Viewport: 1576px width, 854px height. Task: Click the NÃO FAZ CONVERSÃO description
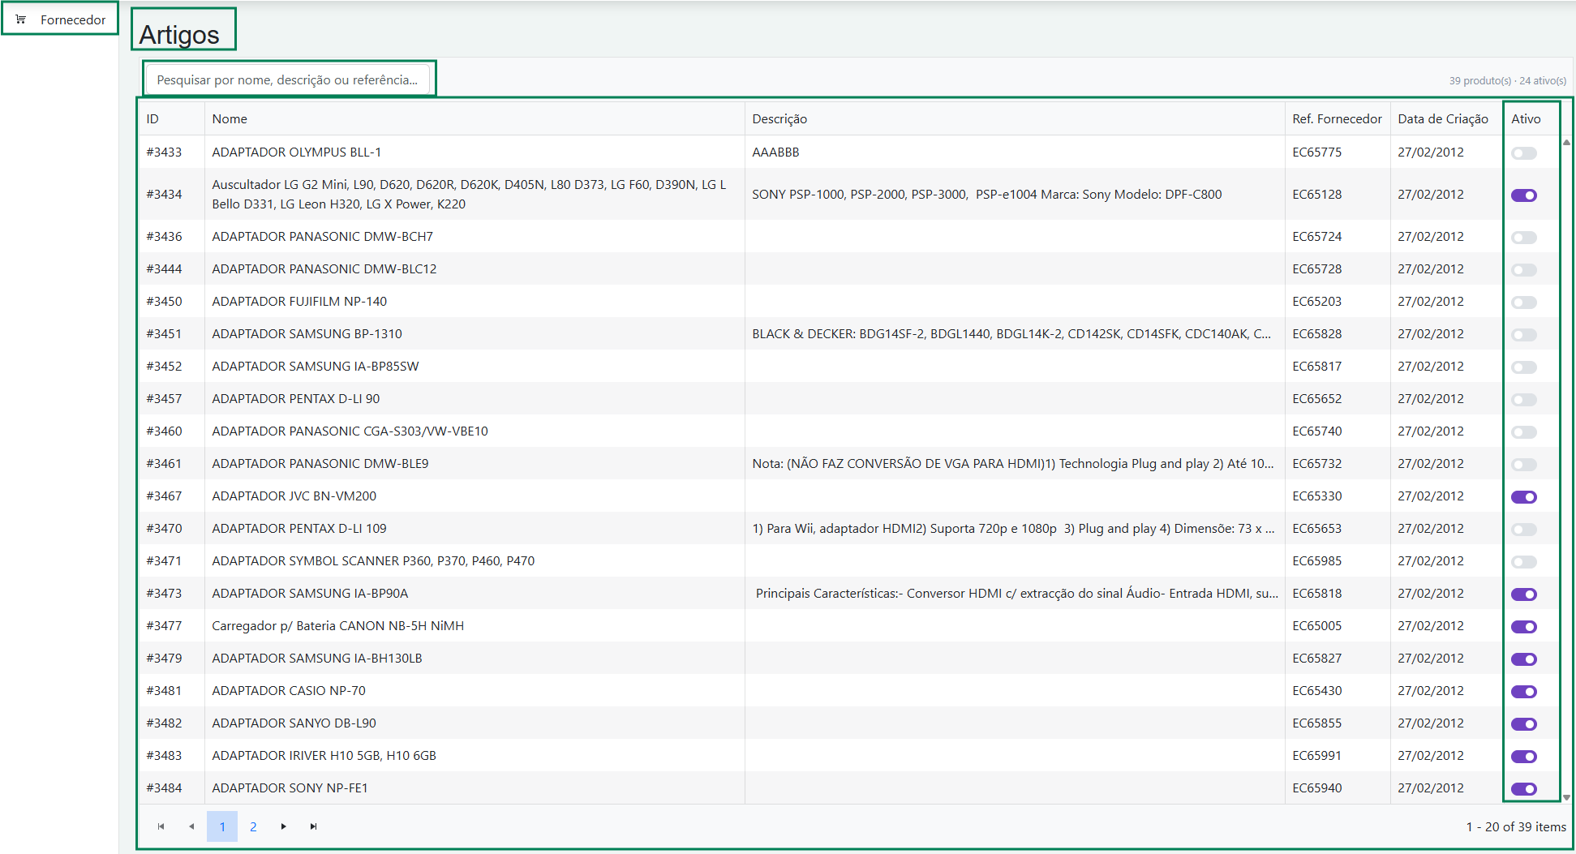point(1013,463)
